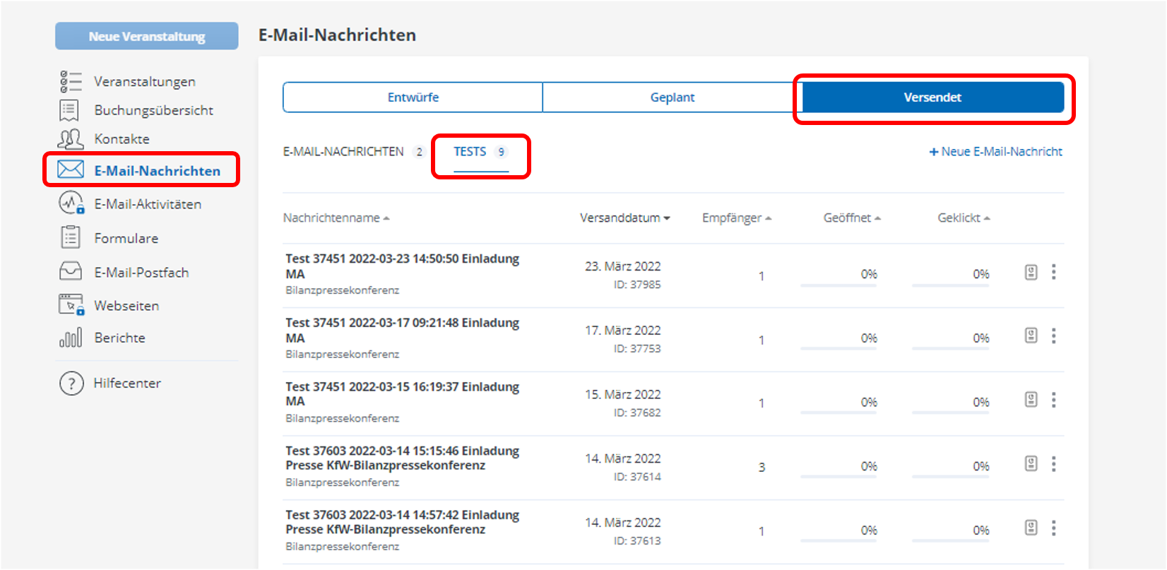Click the E-Mail-Nachrichten envelope icon
This screenshot has height=570, width=1167.
(71, 170)
